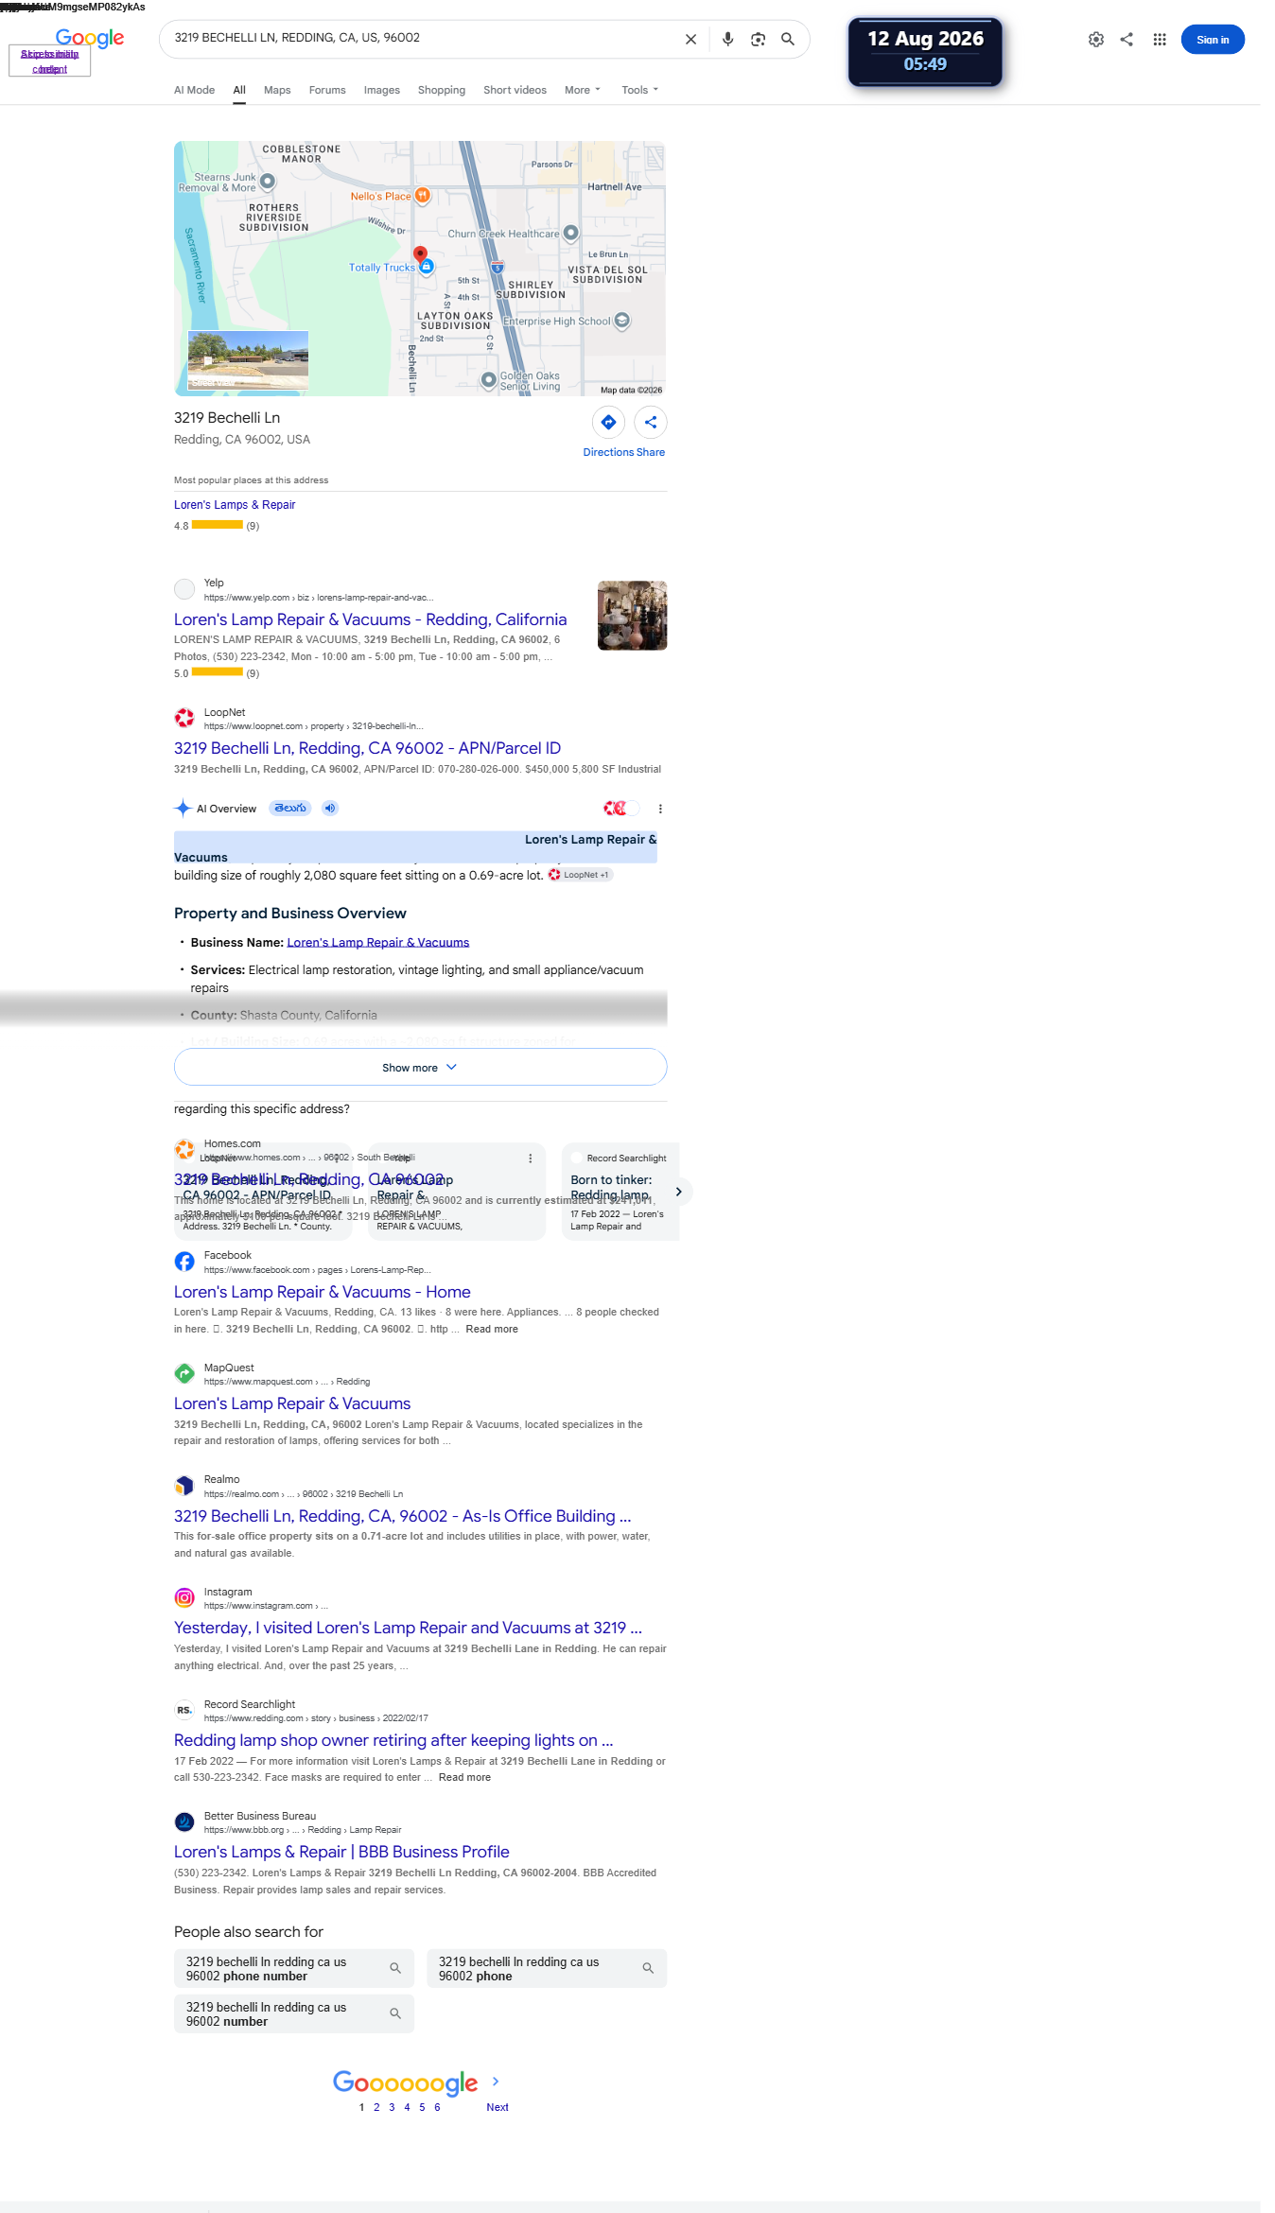Submit search with the magnifying glass icon
Viewport: 1275px width, 2213px height.
tap(788, 40)
